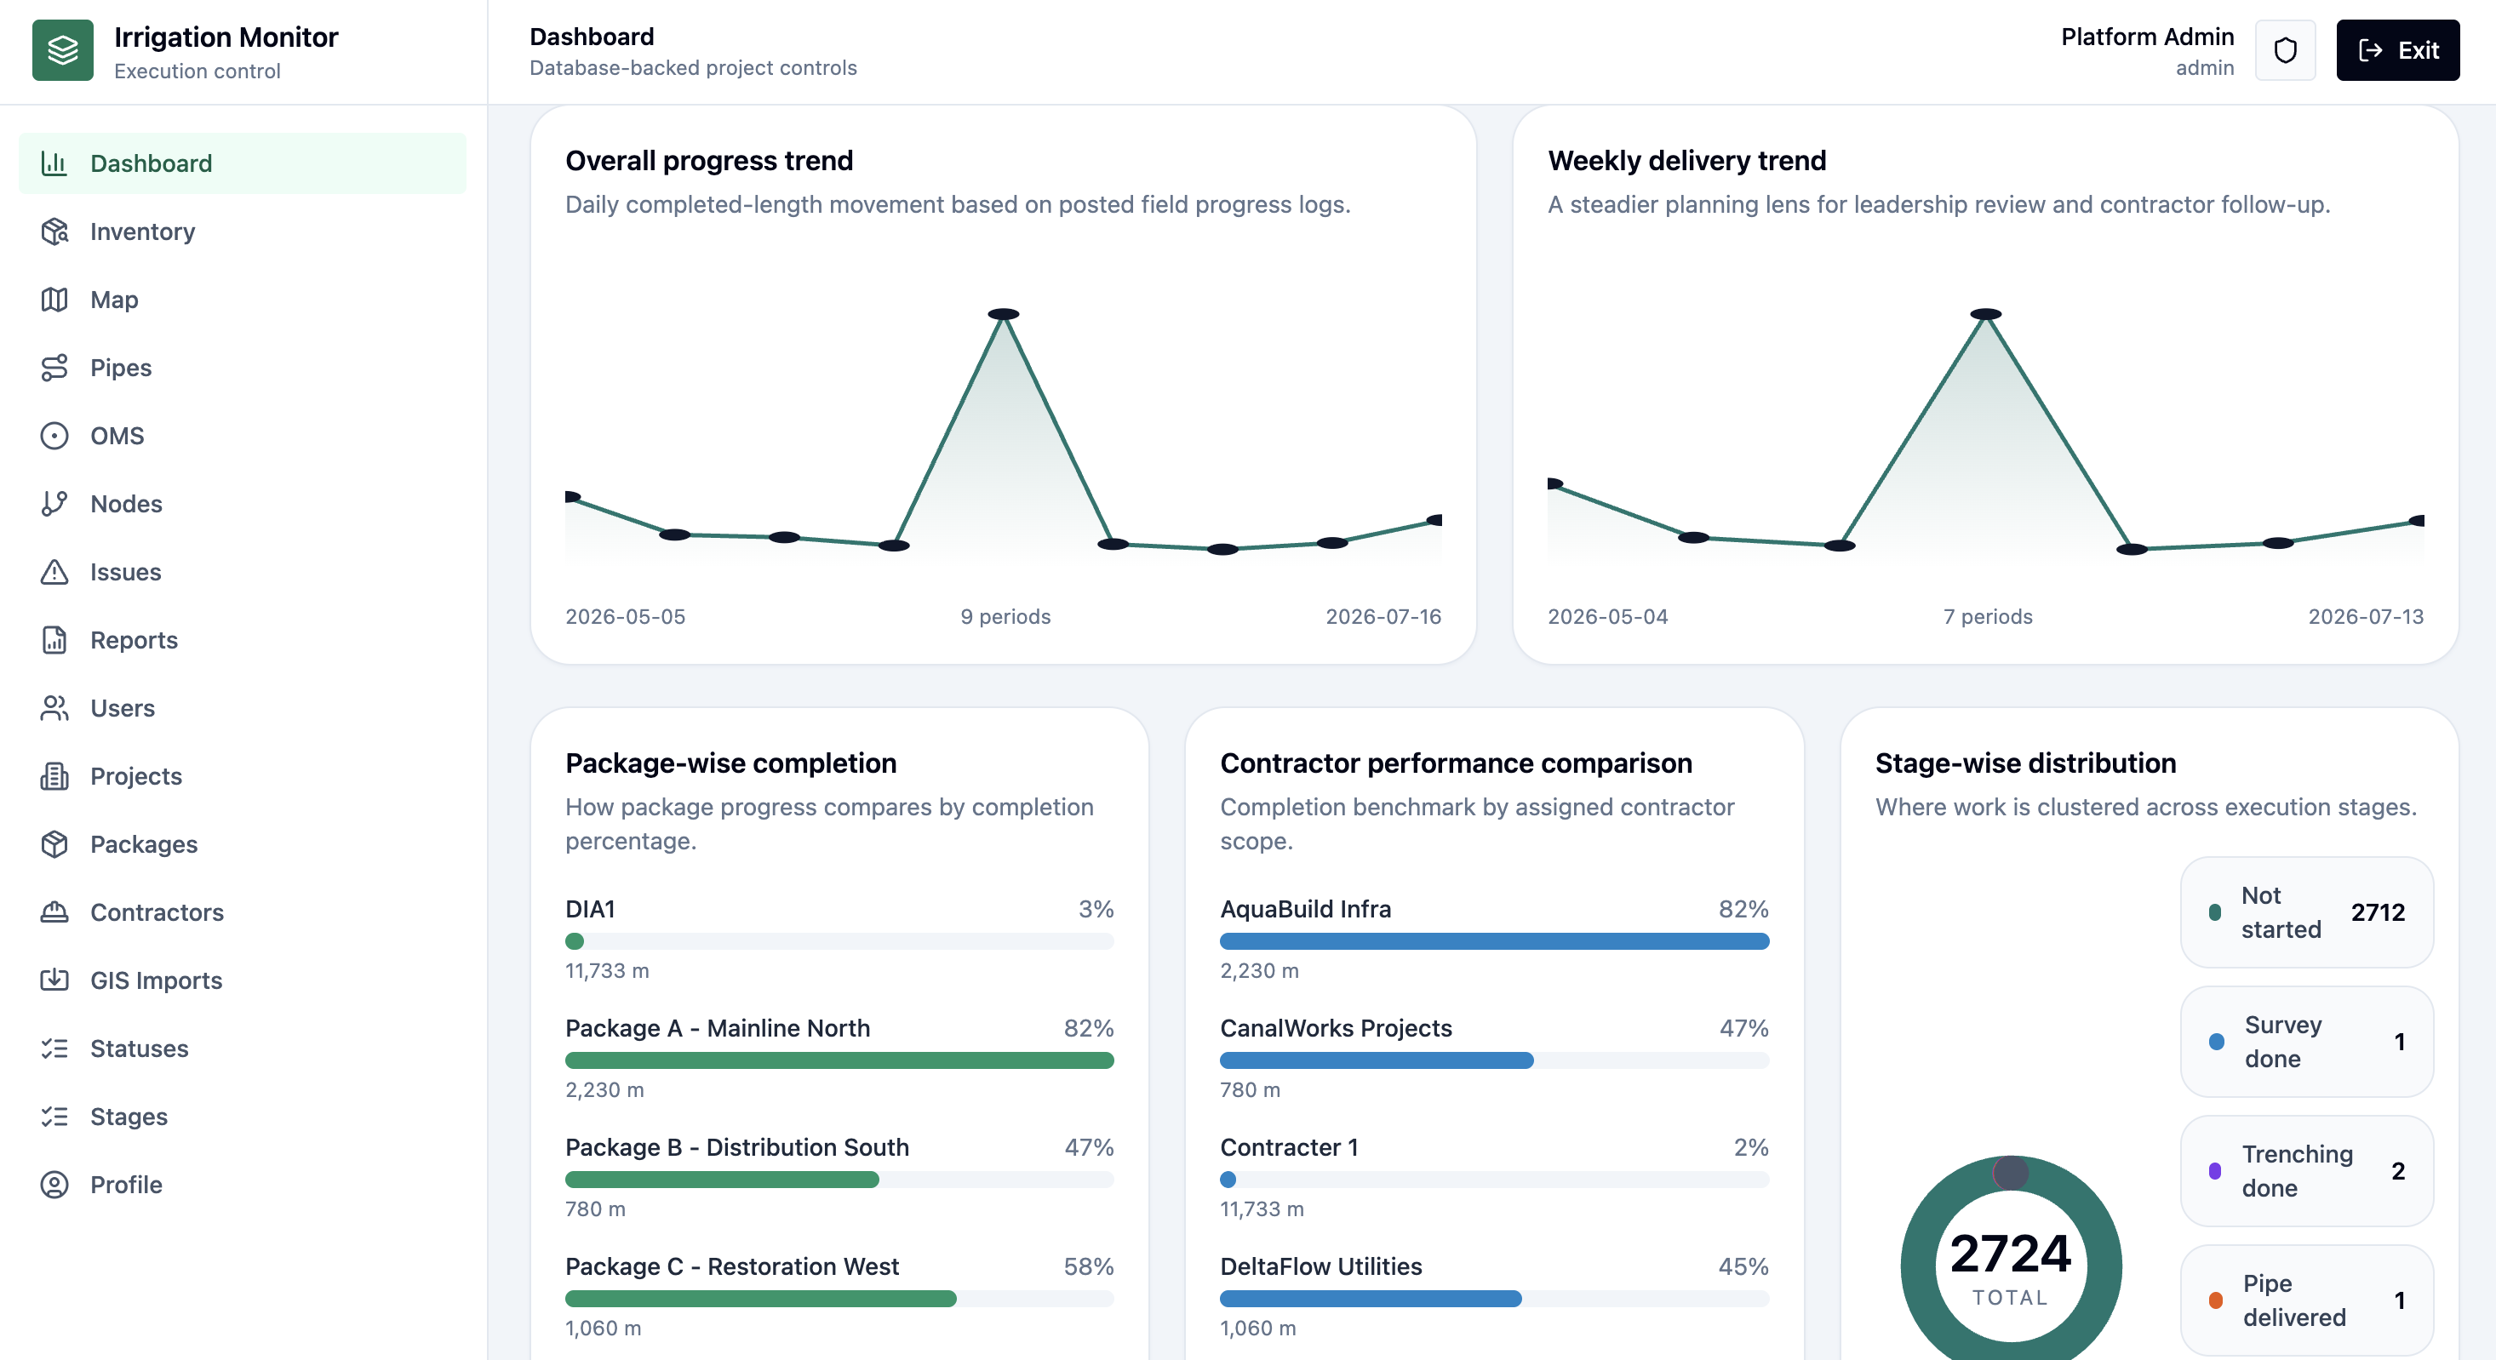Click the Stages checklist icon
The height and width of the screenshot is (1360, 2496).
[54, 1117]
